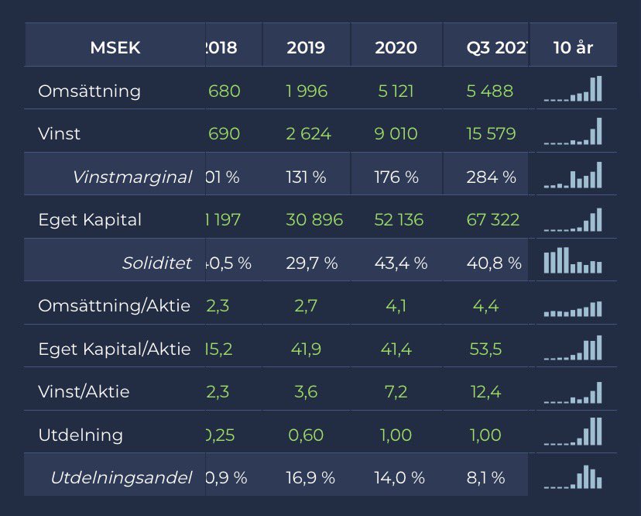
Task: View the Soliditet 10-year bar chart
Action: click(x=573, y=260)
